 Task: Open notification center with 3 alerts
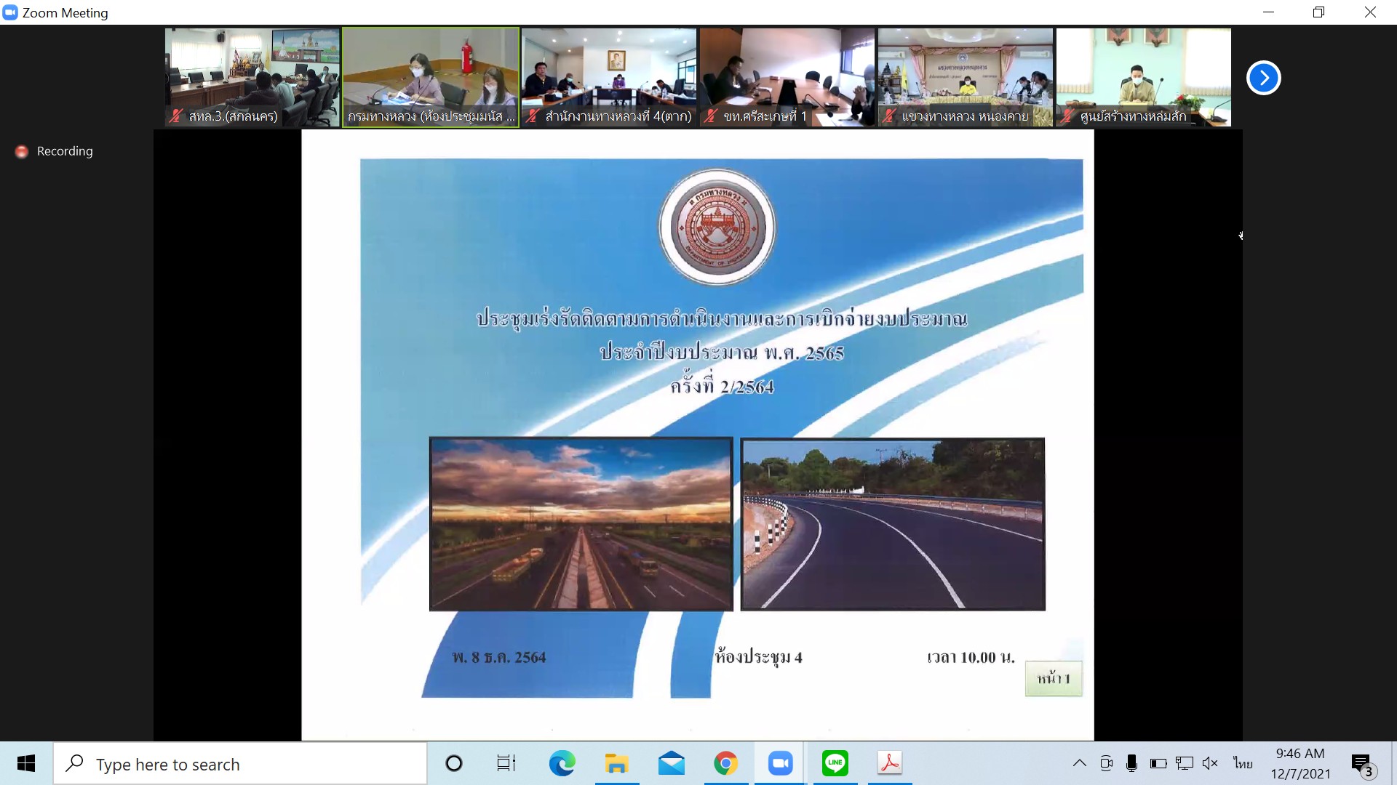click(x=1361, y=764)
